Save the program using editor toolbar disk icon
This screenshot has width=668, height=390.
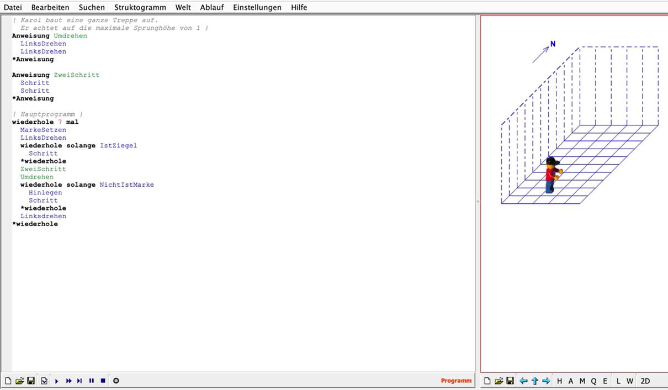[31, 381]
